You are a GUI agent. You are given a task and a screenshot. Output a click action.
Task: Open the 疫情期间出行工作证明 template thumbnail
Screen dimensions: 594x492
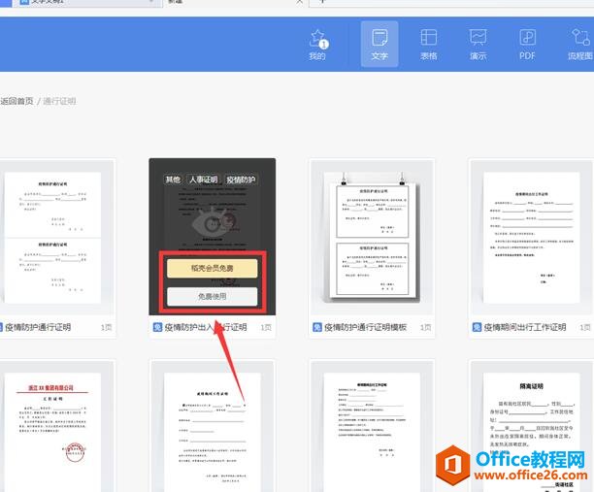(x=531, y=238)
